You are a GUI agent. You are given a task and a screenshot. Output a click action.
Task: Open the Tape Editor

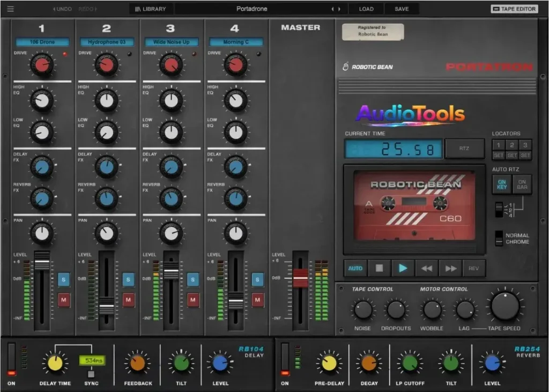click(514, 9)
